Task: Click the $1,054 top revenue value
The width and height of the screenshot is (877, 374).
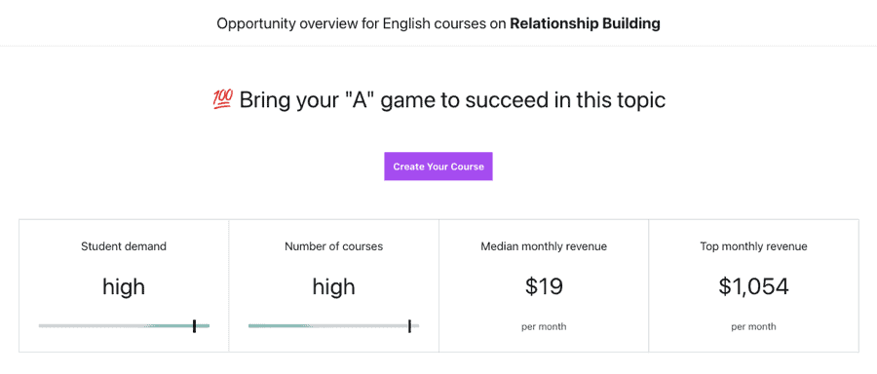Action: (753, 286)
